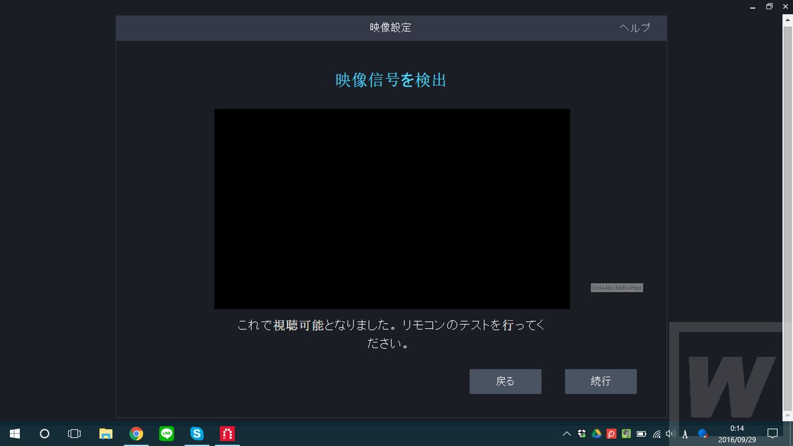
Task: Switch to Google Chrome on taskbar
Action: click(x=136, y=434)
